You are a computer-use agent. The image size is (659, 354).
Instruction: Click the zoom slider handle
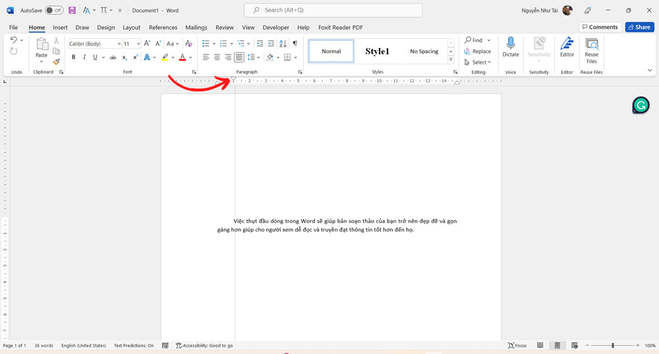pyautogui.click(x=612, y=345)
